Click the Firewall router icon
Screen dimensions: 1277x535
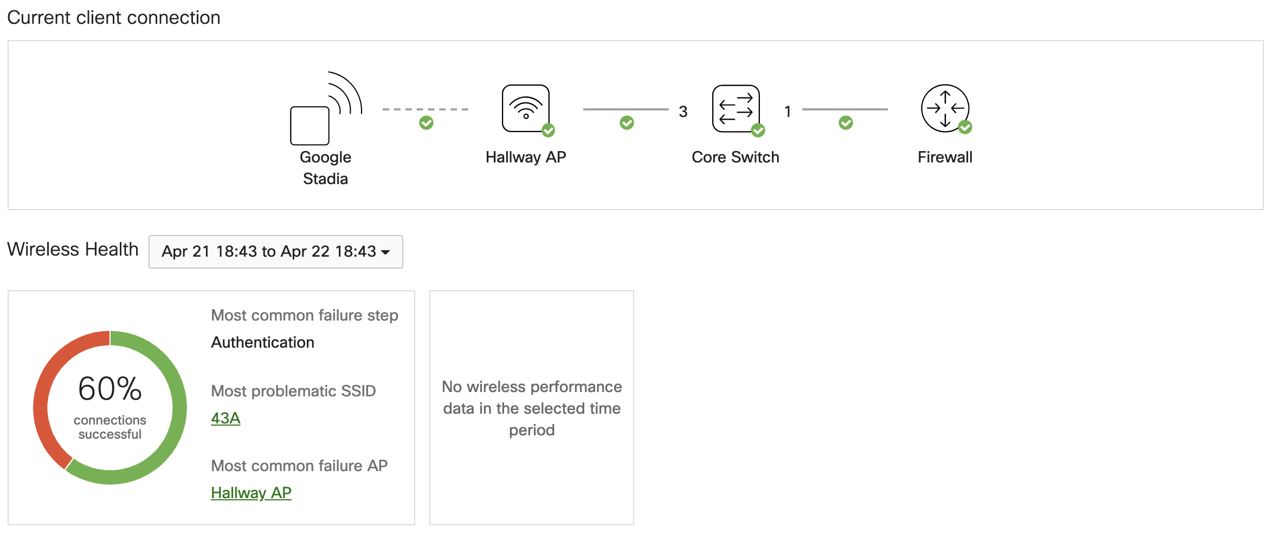[x=945, y=108]
